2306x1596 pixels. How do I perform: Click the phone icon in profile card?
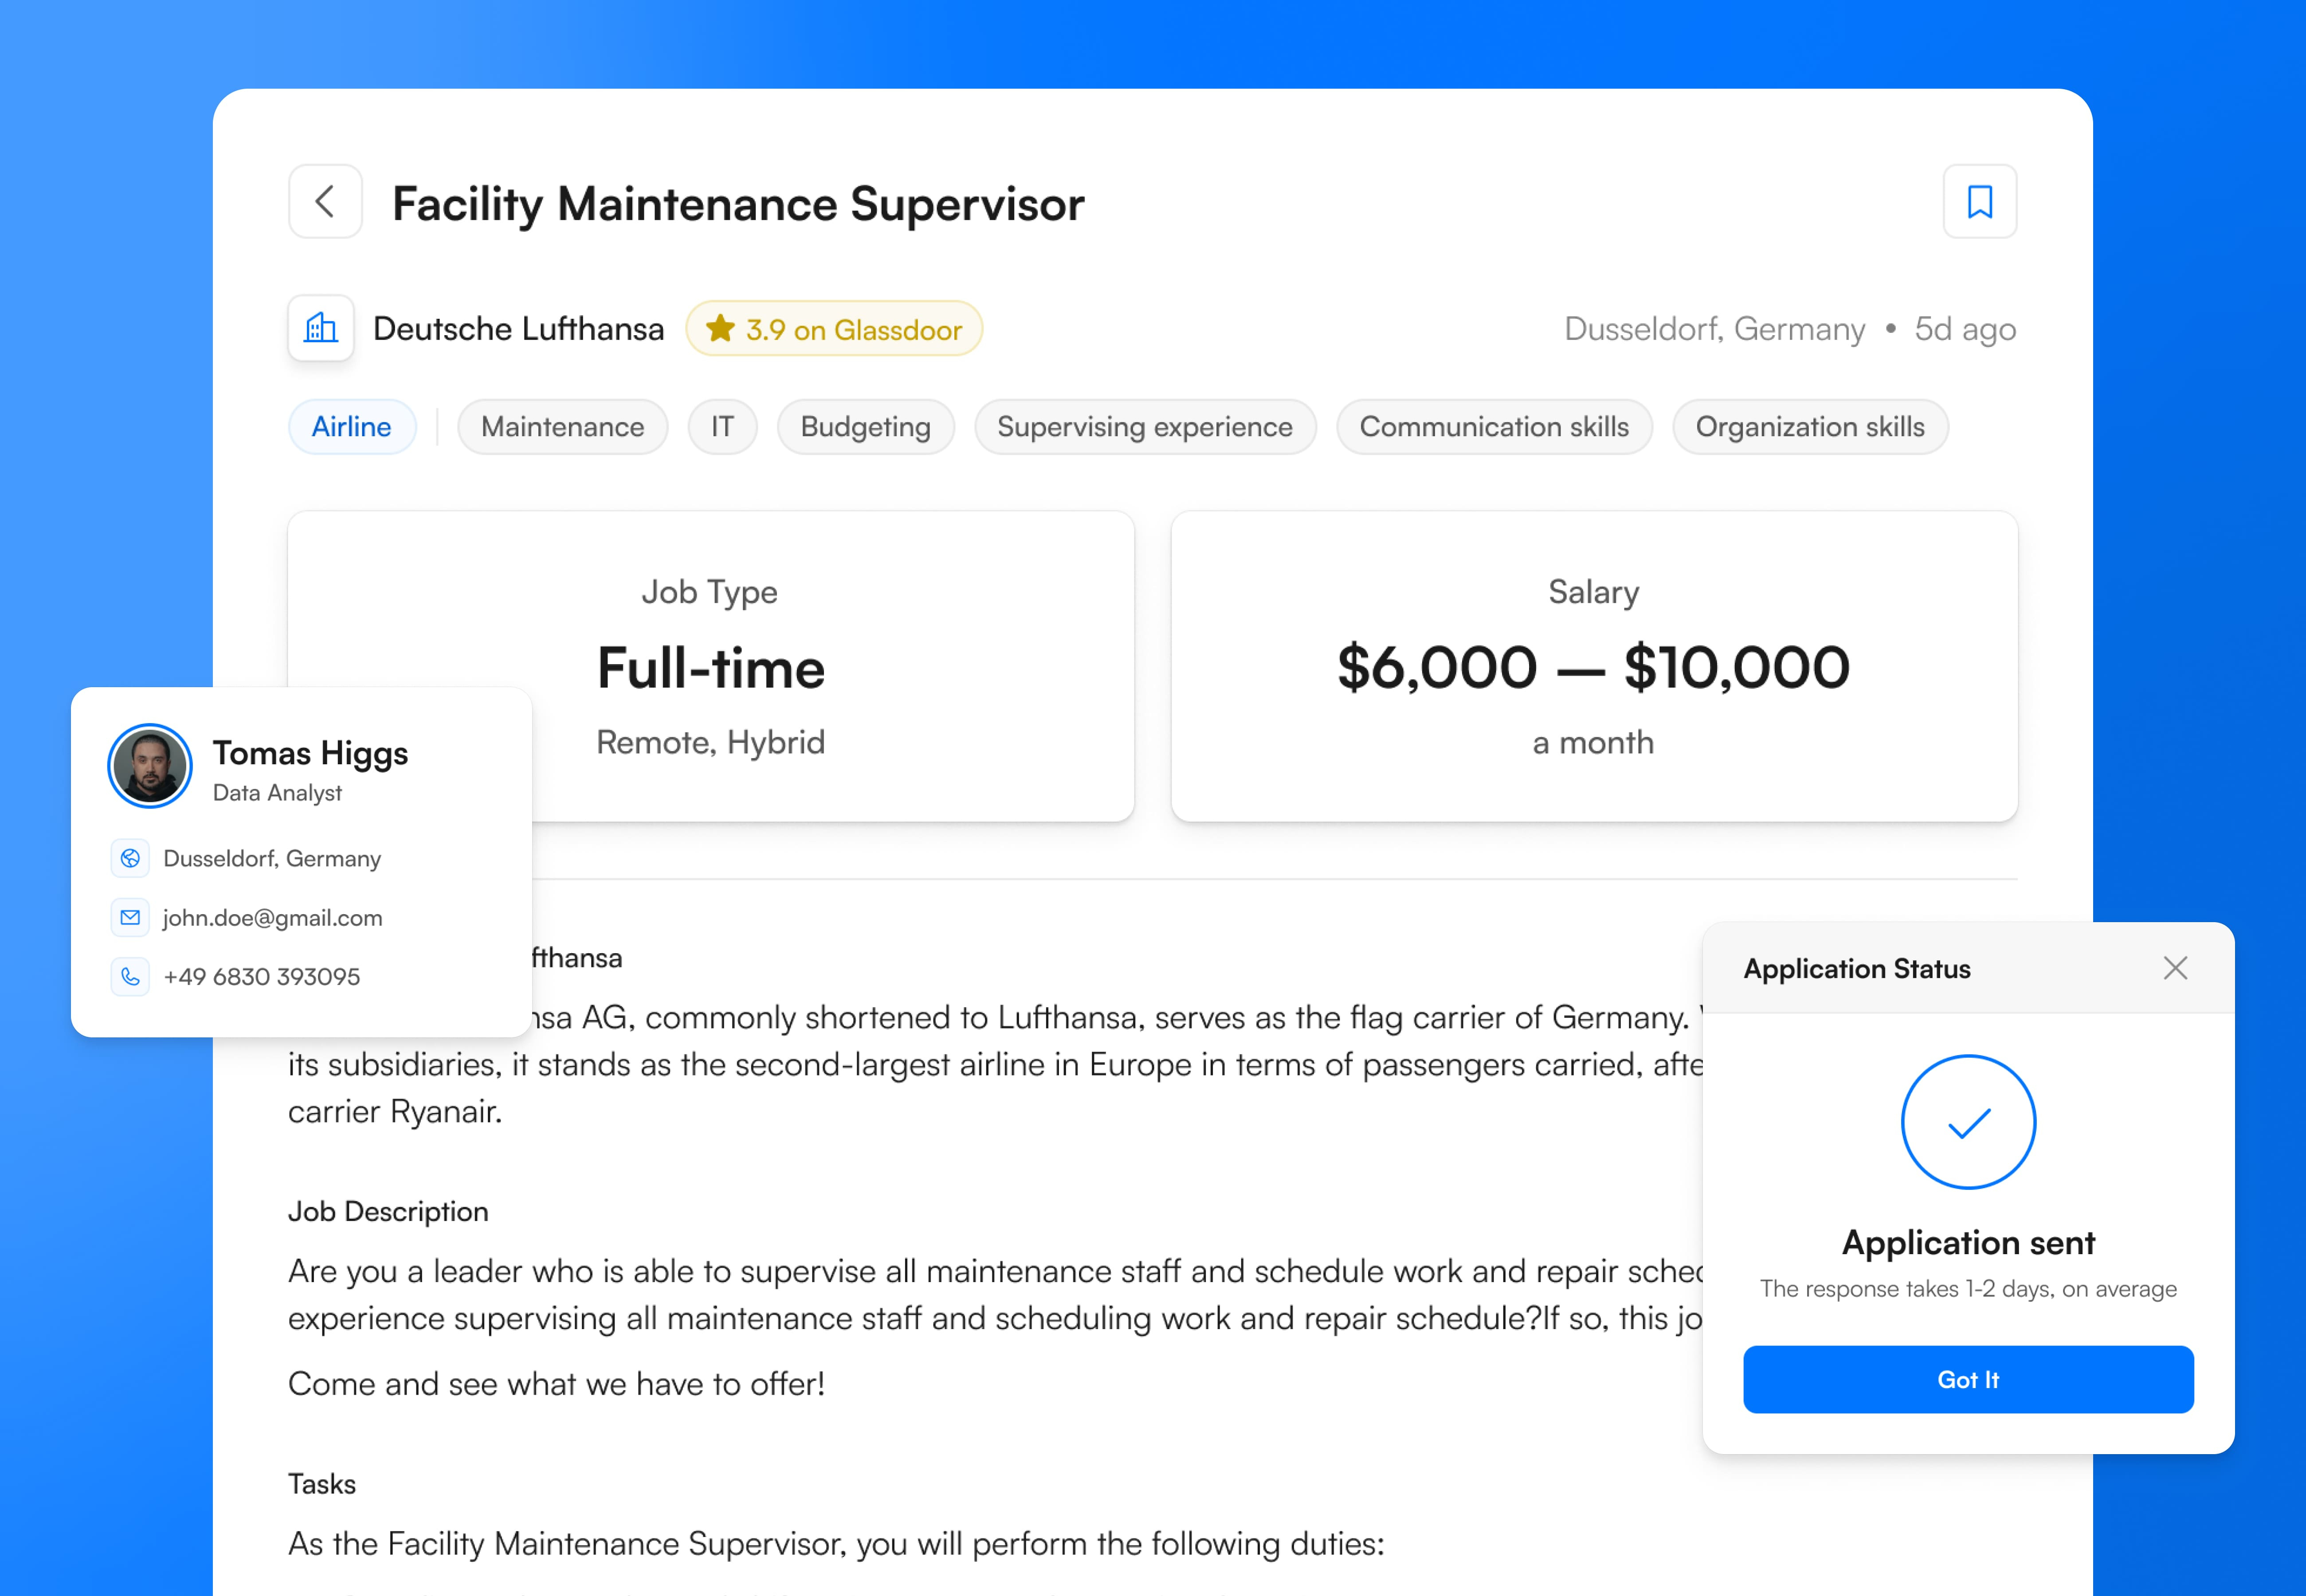point(130,976)
